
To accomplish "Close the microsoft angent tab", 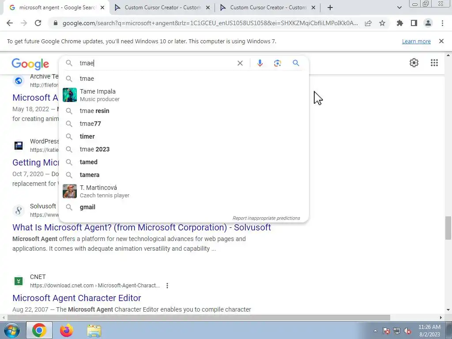I will (102, 8).
